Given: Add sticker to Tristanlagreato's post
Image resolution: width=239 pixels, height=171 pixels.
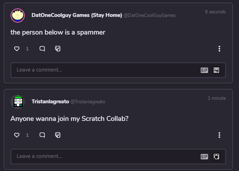Looking at the screenshot, I should (58, 135).
